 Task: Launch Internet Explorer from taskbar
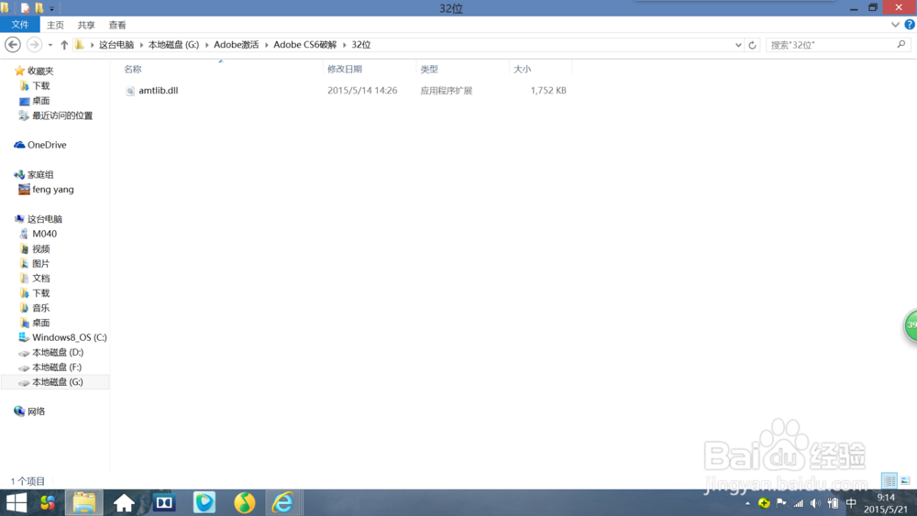pyautogui.click(x=283, y=502)
